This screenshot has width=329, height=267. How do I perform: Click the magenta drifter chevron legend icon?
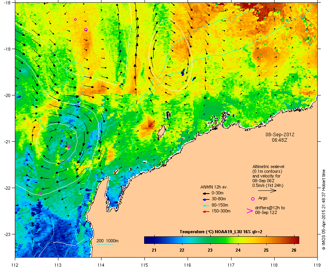coord(250,211)
